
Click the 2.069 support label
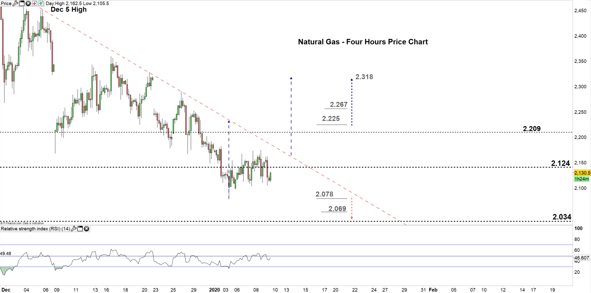337,208
